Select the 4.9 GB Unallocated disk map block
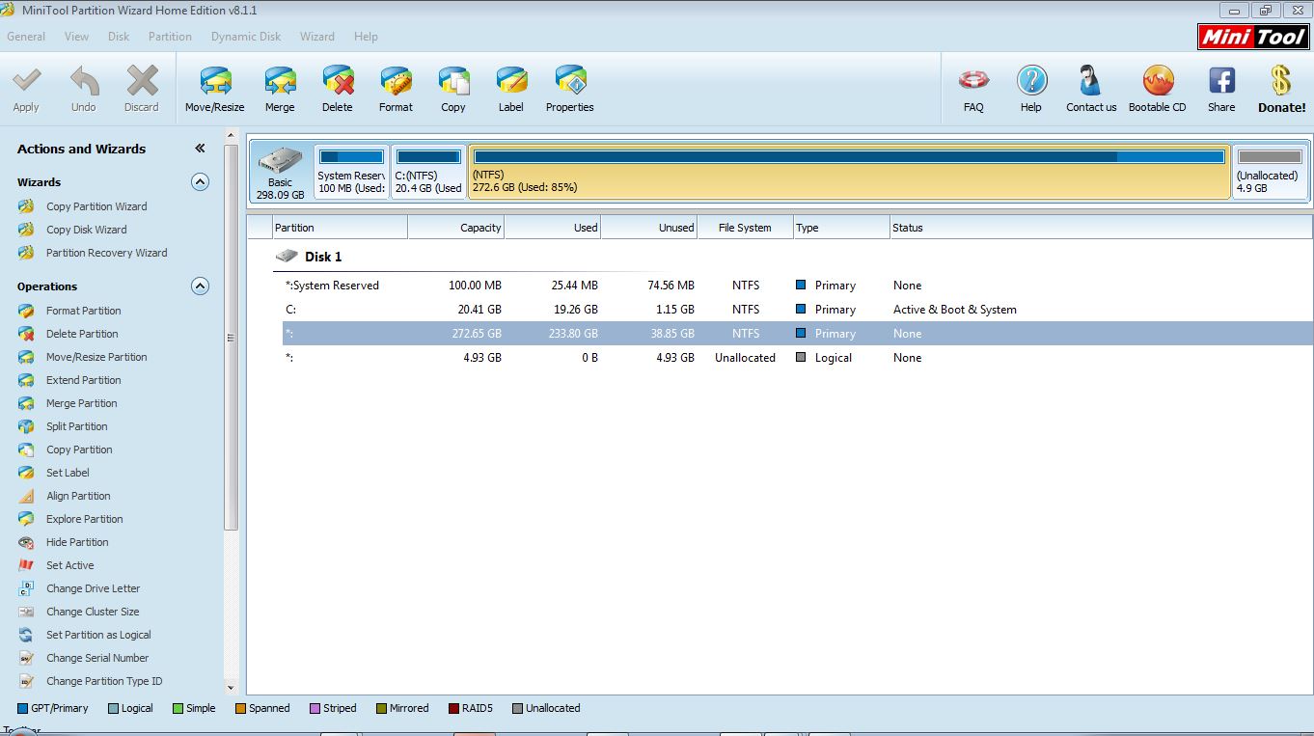 (1269, 173)
